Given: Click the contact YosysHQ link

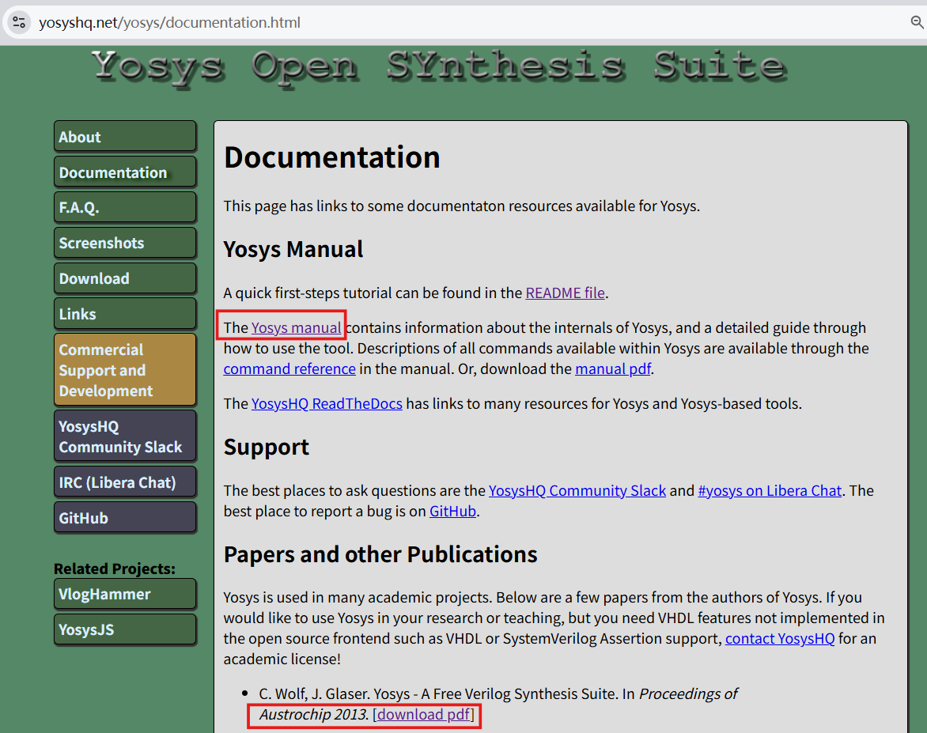Looking at the screenshot, I should pos(780,638).
